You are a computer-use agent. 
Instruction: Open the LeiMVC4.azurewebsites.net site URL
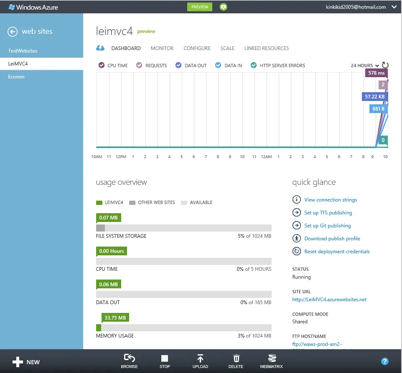pyautogui.click(x=329, y=299)
